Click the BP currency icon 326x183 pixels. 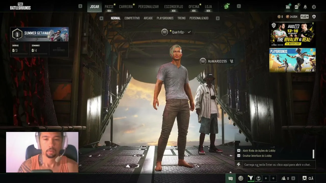tap(288, 17)
